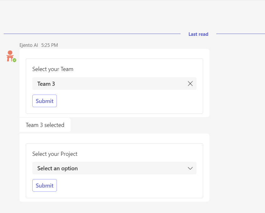Select the "Team 3 selected" message bubble
Image resolution: width=265 pixels, height=213 pixels.
tap(45, 125)
